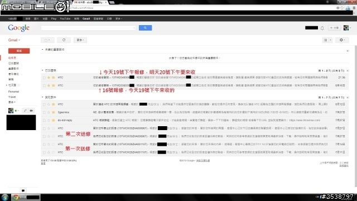The width and height of the screenshot is (357, 201).
Task: Close the first inbox section with its x button
Action: tap(348, 51)
